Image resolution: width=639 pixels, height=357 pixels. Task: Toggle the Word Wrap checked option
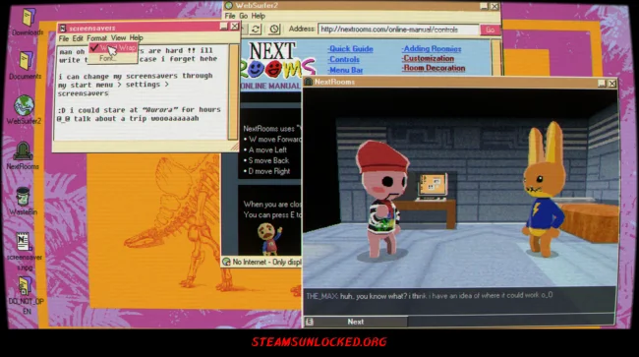(113, 47)
